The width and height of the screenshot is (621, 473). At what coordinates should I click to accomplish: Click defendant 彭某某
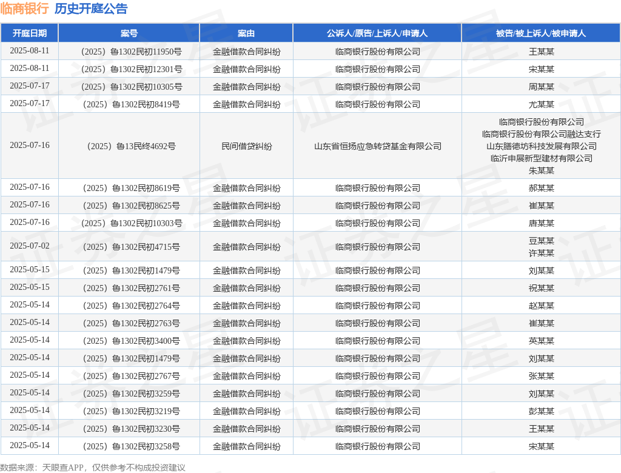pyautogui.click(x=542, y=411)
